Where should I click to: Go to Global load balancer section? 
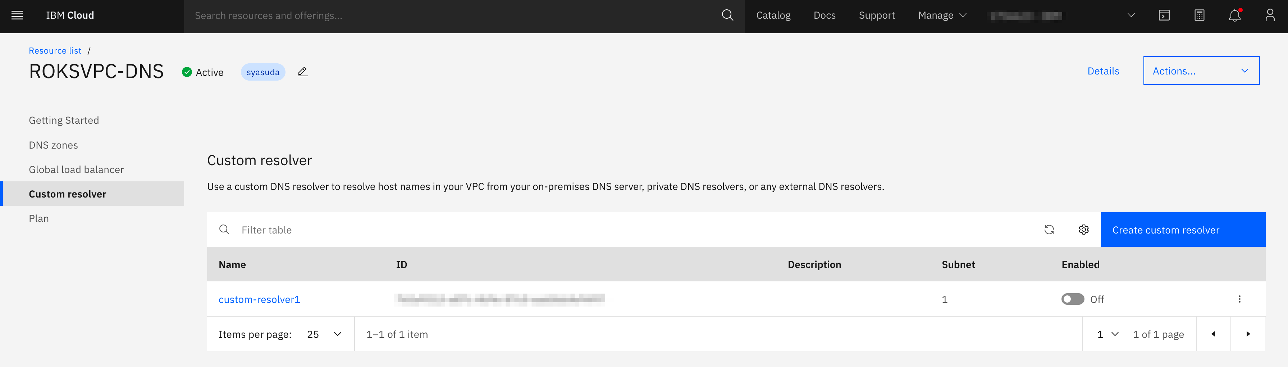[x=77, y=169]
